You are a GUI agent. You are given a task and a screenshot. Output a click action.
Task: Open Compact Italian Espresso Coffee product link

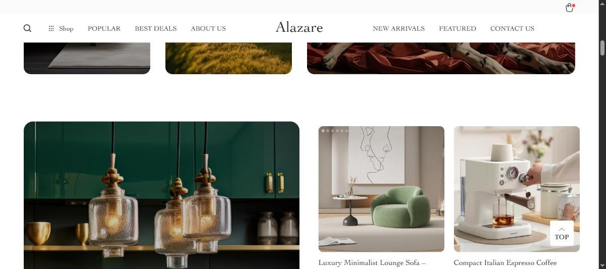tap(505, 262)
